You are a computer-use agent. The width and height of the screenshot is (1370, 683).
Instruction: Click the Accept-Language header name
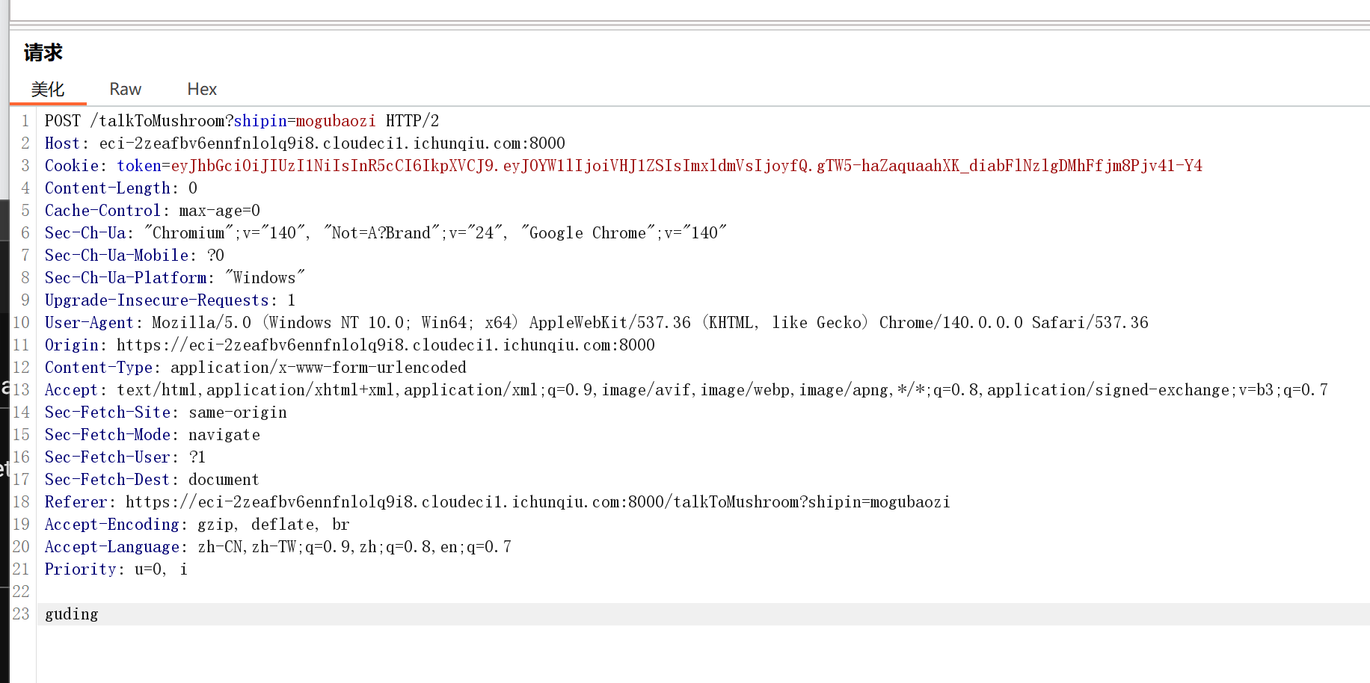111,547
